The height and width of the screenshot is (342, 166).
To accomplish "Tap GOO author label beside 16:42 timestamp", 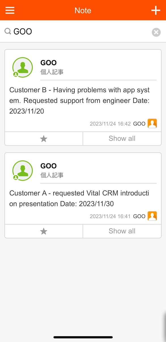I will (x=139, y=124).
